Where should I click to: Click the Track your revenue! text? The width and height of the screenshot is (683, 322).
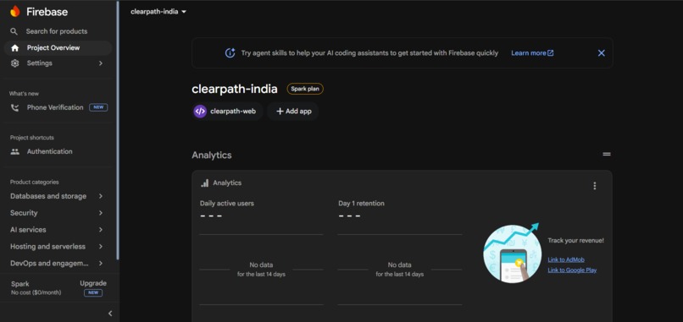[576, 241]
